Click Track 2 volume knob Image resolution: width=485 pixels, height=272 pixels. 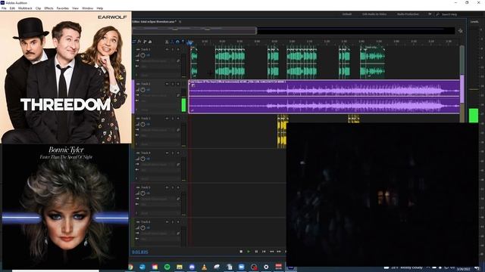tap(143, 90)
